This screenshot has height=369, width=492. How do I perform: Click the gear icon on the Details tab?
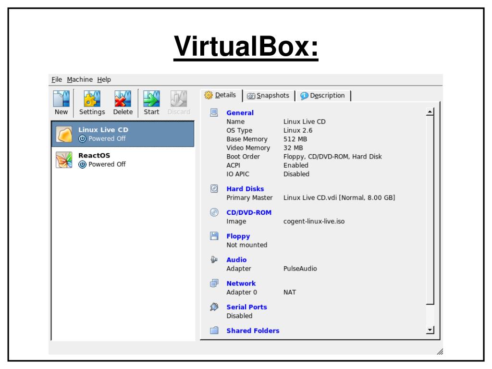click(209, 95)
